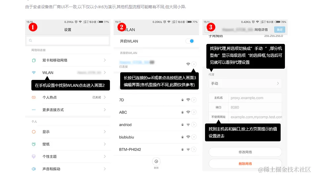Open details arrow for andriod network
313x175 pixels.
[x=194, y=124]
